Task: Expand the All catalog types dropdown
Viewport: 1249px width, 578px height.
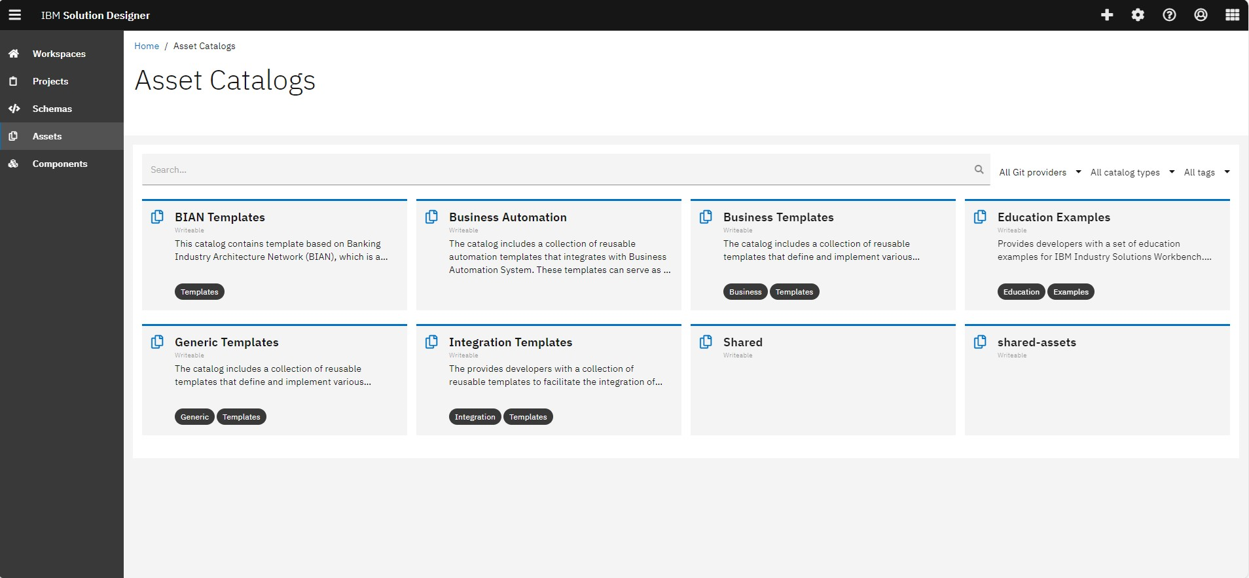Action: (x=1132, y=172)
